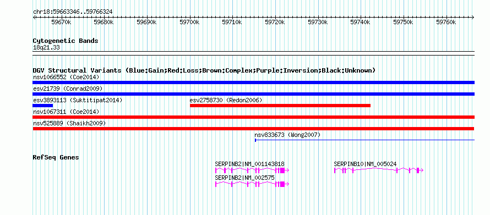The width and height of the screenshot is (490, 215).
Task: Click the 59760k ruler tick label
Action: click(447, 22)
